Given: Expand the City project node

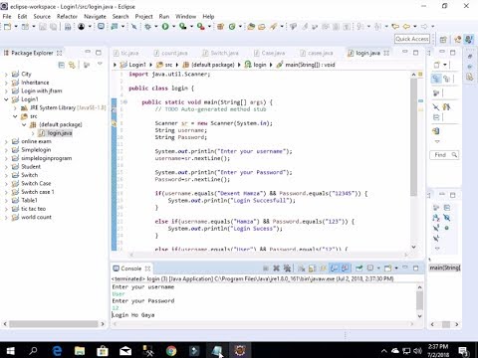Looking at the screenshot, I should pos(6,75).
